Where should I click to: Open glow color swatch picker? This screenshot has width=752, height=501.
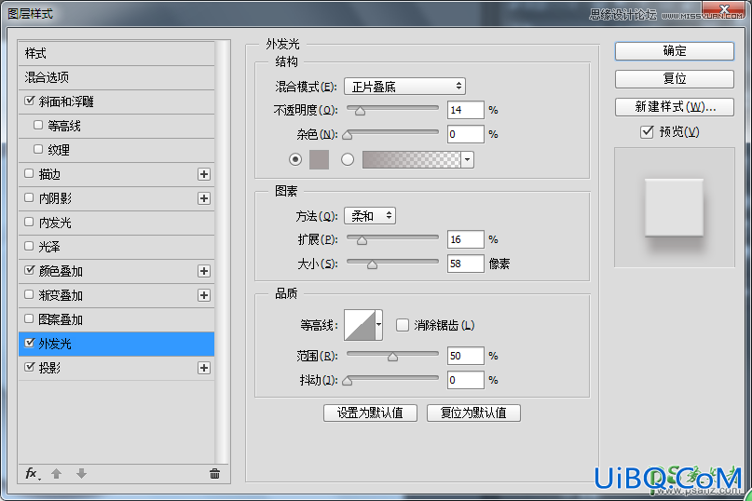[319, 159]
